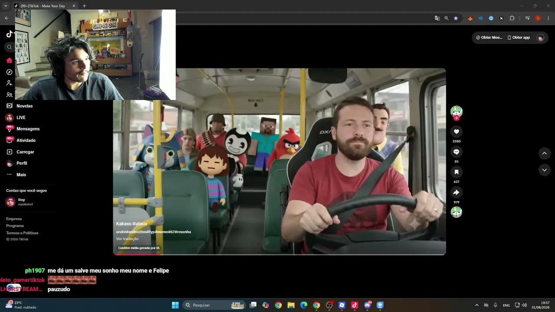Viewport: 555px width, 312px height.
Task: Open the media controls music icon
Action: [x=527, y=18]
